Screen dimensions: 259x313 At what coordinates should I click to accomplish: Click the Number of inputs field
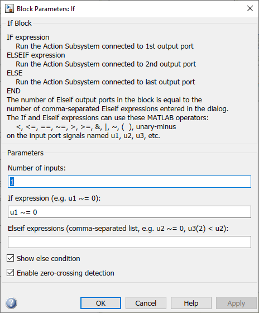[129, 182]
